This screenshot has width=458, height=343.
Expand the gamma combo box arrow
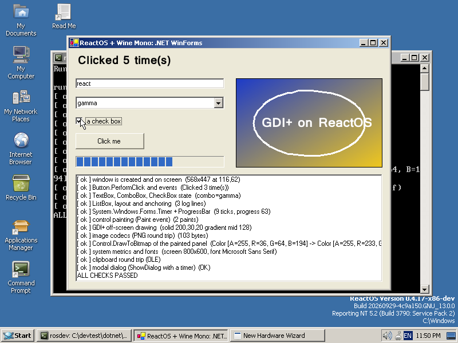218,103
